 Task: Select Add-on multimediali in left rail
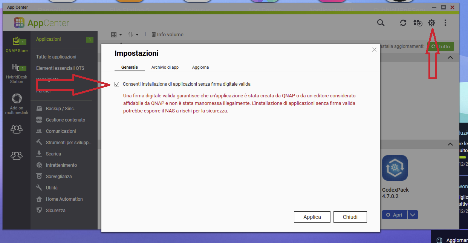pyautogui.click(x=17, y=104)
